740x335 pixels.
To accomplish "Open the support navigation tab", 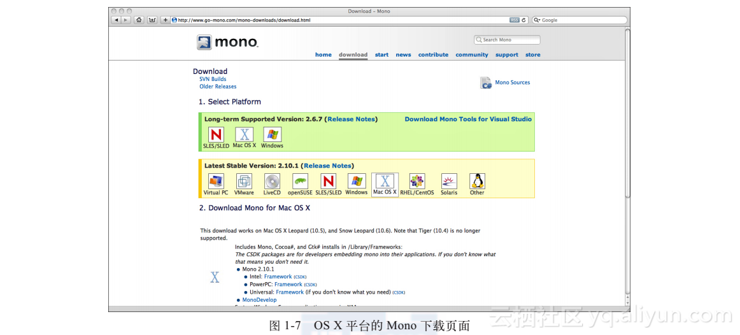I will [x=507, y=55].
